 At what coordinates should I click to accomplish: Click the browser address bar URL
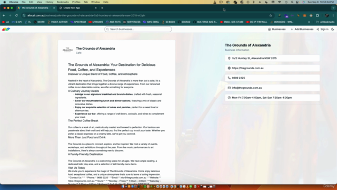(x=86, y=15)
